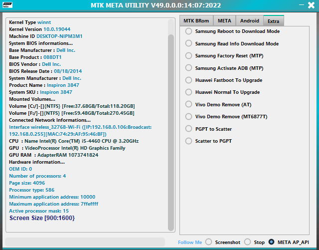Click the Mounted Volumes... heading

point(32,99)
